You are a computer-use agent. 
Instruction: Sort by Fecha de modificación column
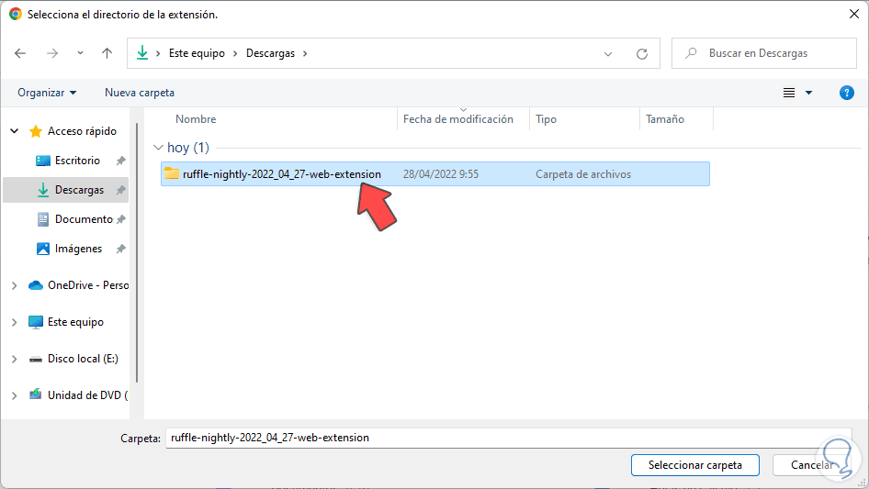458,119
